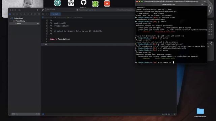Open the Source Control navigator tab
Viewport: 216px width, 121px height.
(x=13, y=14)
